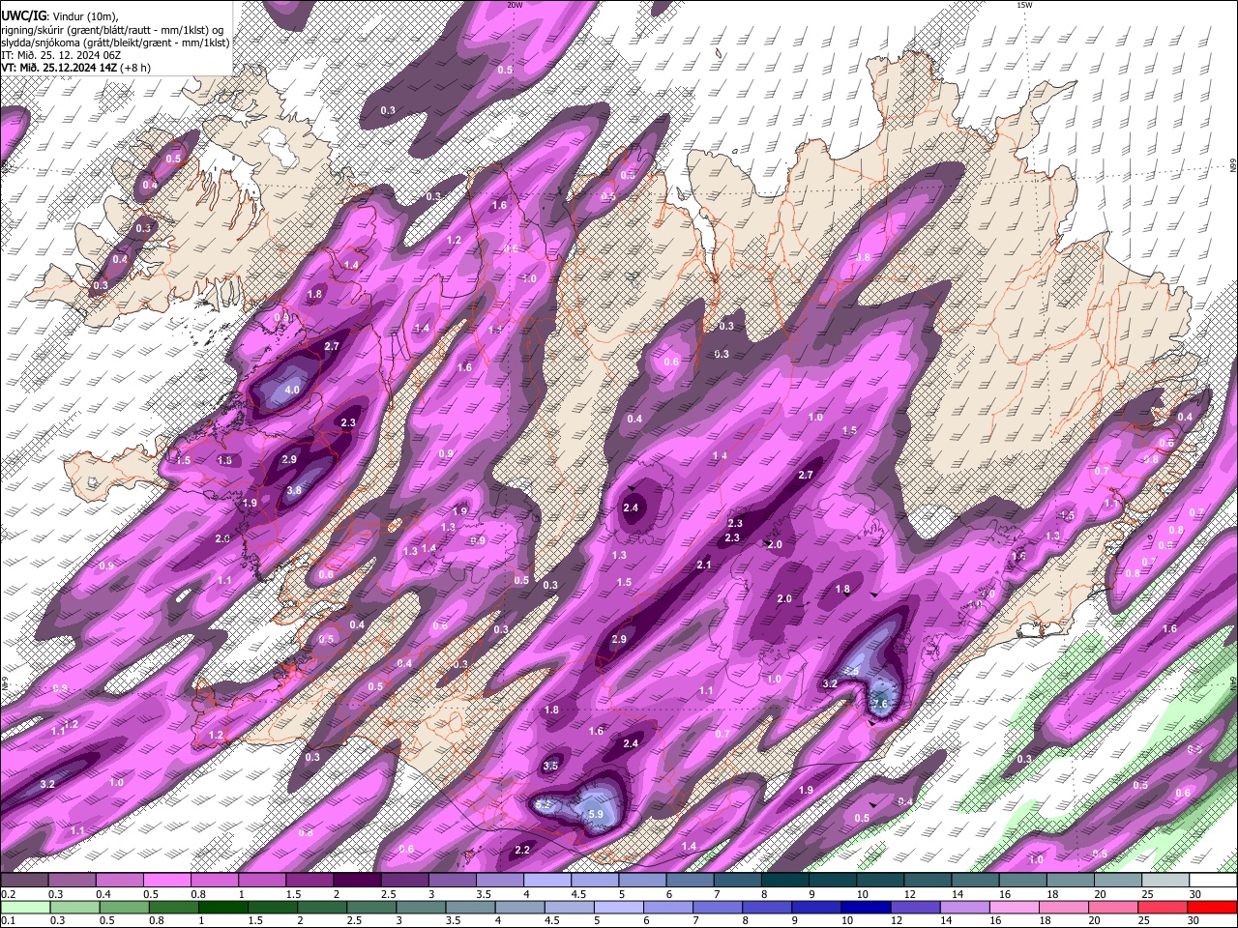Image resolution: width=1238 pixels, height=928 pixels.
Task: Click the '2.1' precipitation value on the map
Action: pos(704,565)
